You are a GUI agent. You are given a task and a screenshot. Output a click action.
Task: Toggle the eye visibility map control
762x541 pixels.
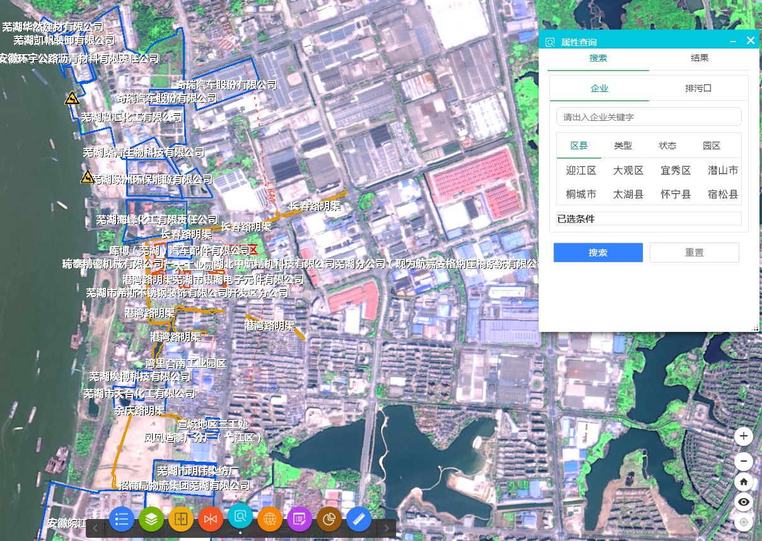point(744,502)
